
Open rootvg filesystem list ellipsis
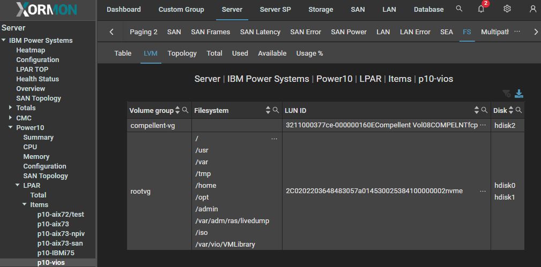pos(275,139)
